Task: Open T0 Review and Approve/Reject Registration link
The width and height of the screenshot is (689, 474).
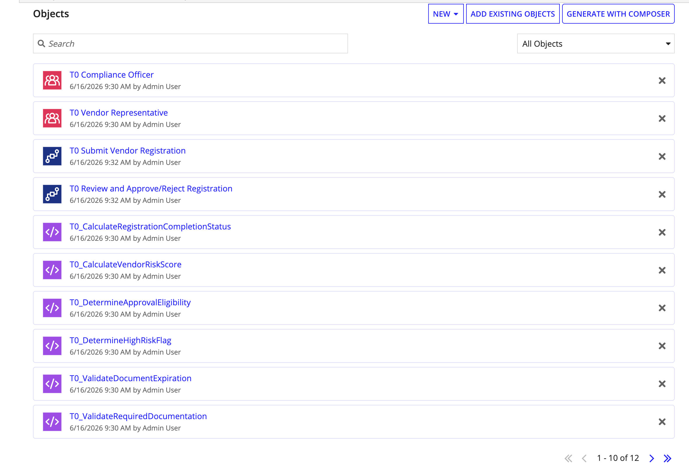Action: click(x=151, y=189)
